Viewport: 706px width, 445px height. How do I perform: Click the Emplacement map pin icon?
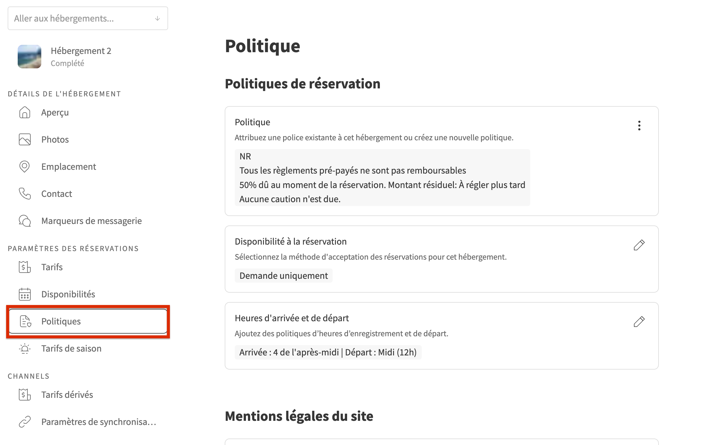click(x=25, y=167)
